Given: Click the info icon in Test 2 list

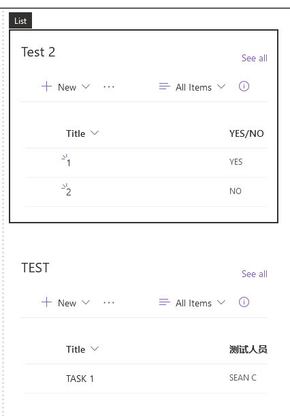Looking at the screenshot, I should pyautogui.click(x=244, y=86).
